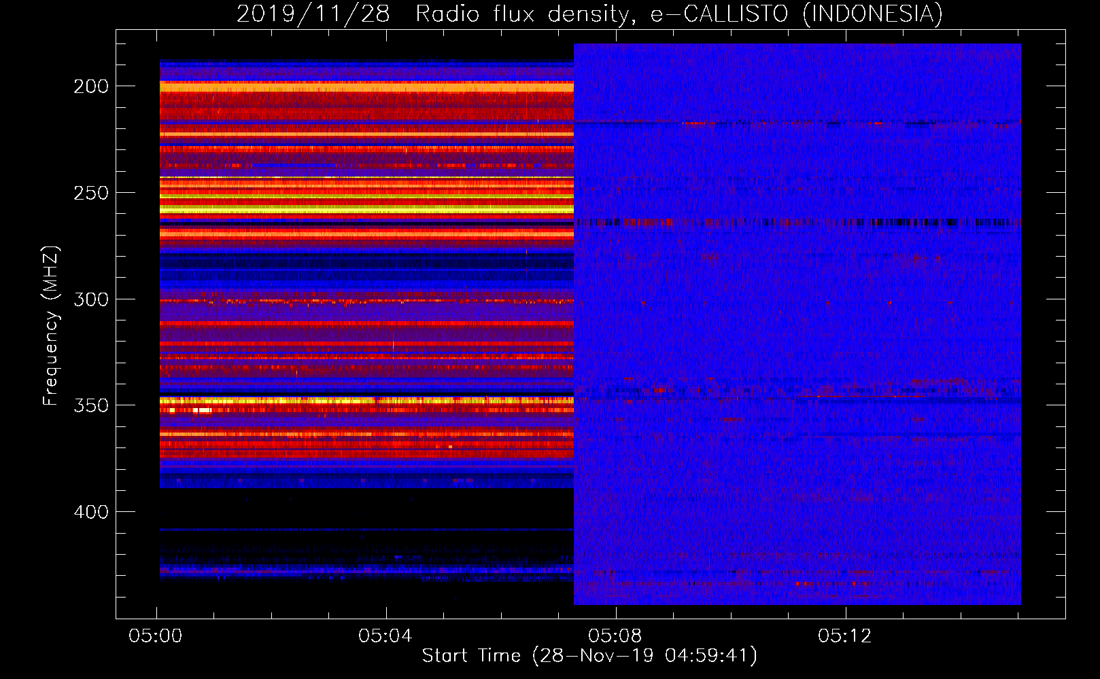This screenshot has height=679, width=1100.
Task: Click the 300 frequency tick label
Action: (90, 299)
